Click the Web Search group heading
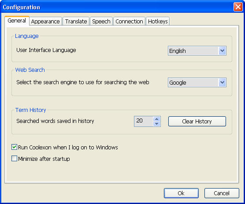 [x=30, y=70]
